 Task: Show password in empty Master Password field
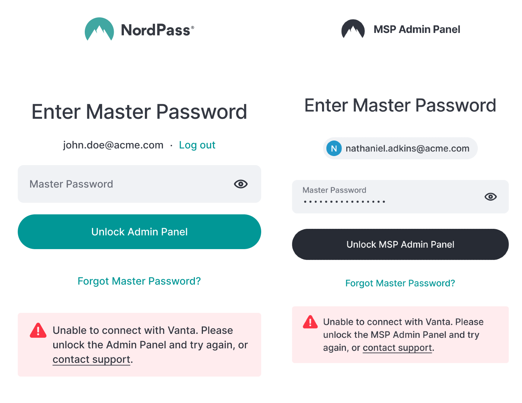coord(241,184)
